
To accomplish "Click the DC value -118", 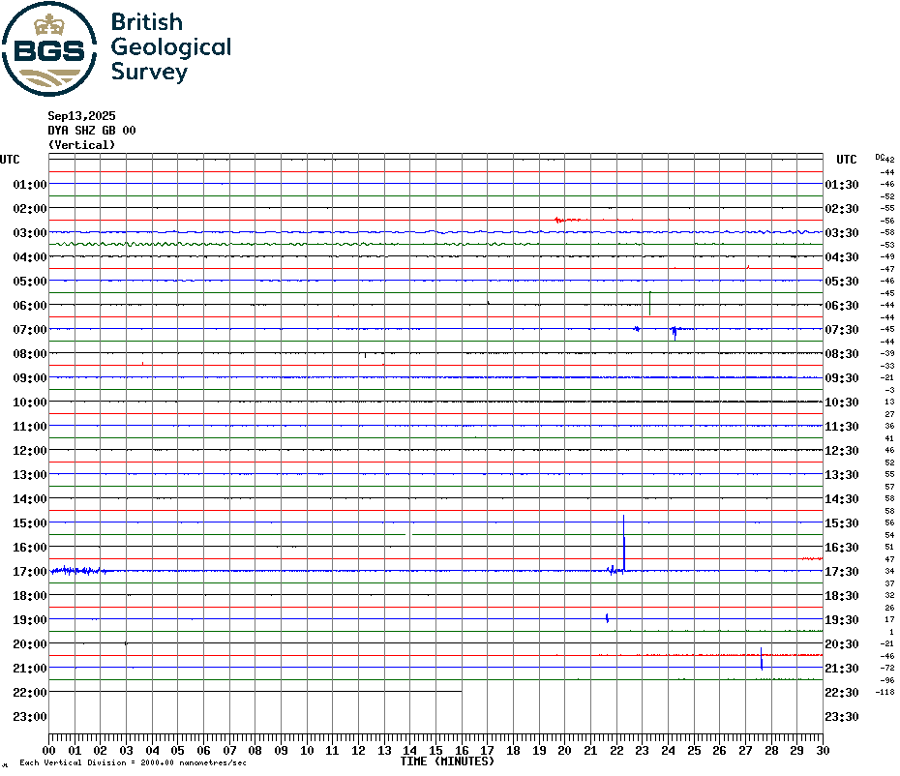I will [885, 692].
